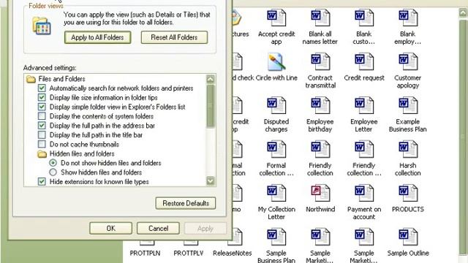This screenshot has width=468, height=263.
Task: Open the Example Business Plan document icon
Action: (x=408, y=105)
